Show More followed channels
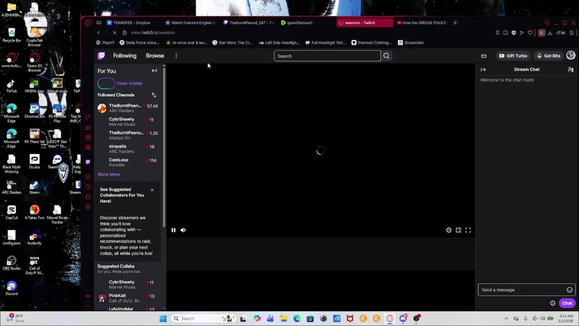579x326 pixels. (109, 174)
